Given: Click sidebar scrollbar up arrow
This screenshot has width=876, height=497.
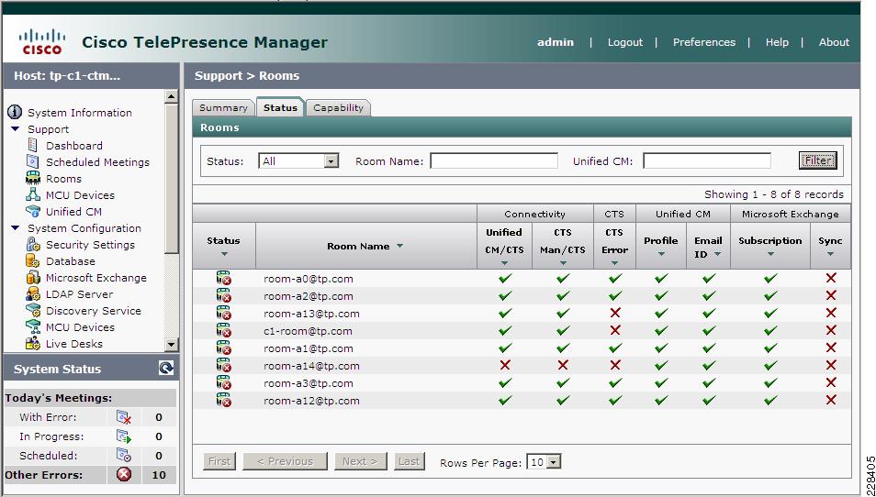Looking at the screenshot, I should (x=172, y=96).
